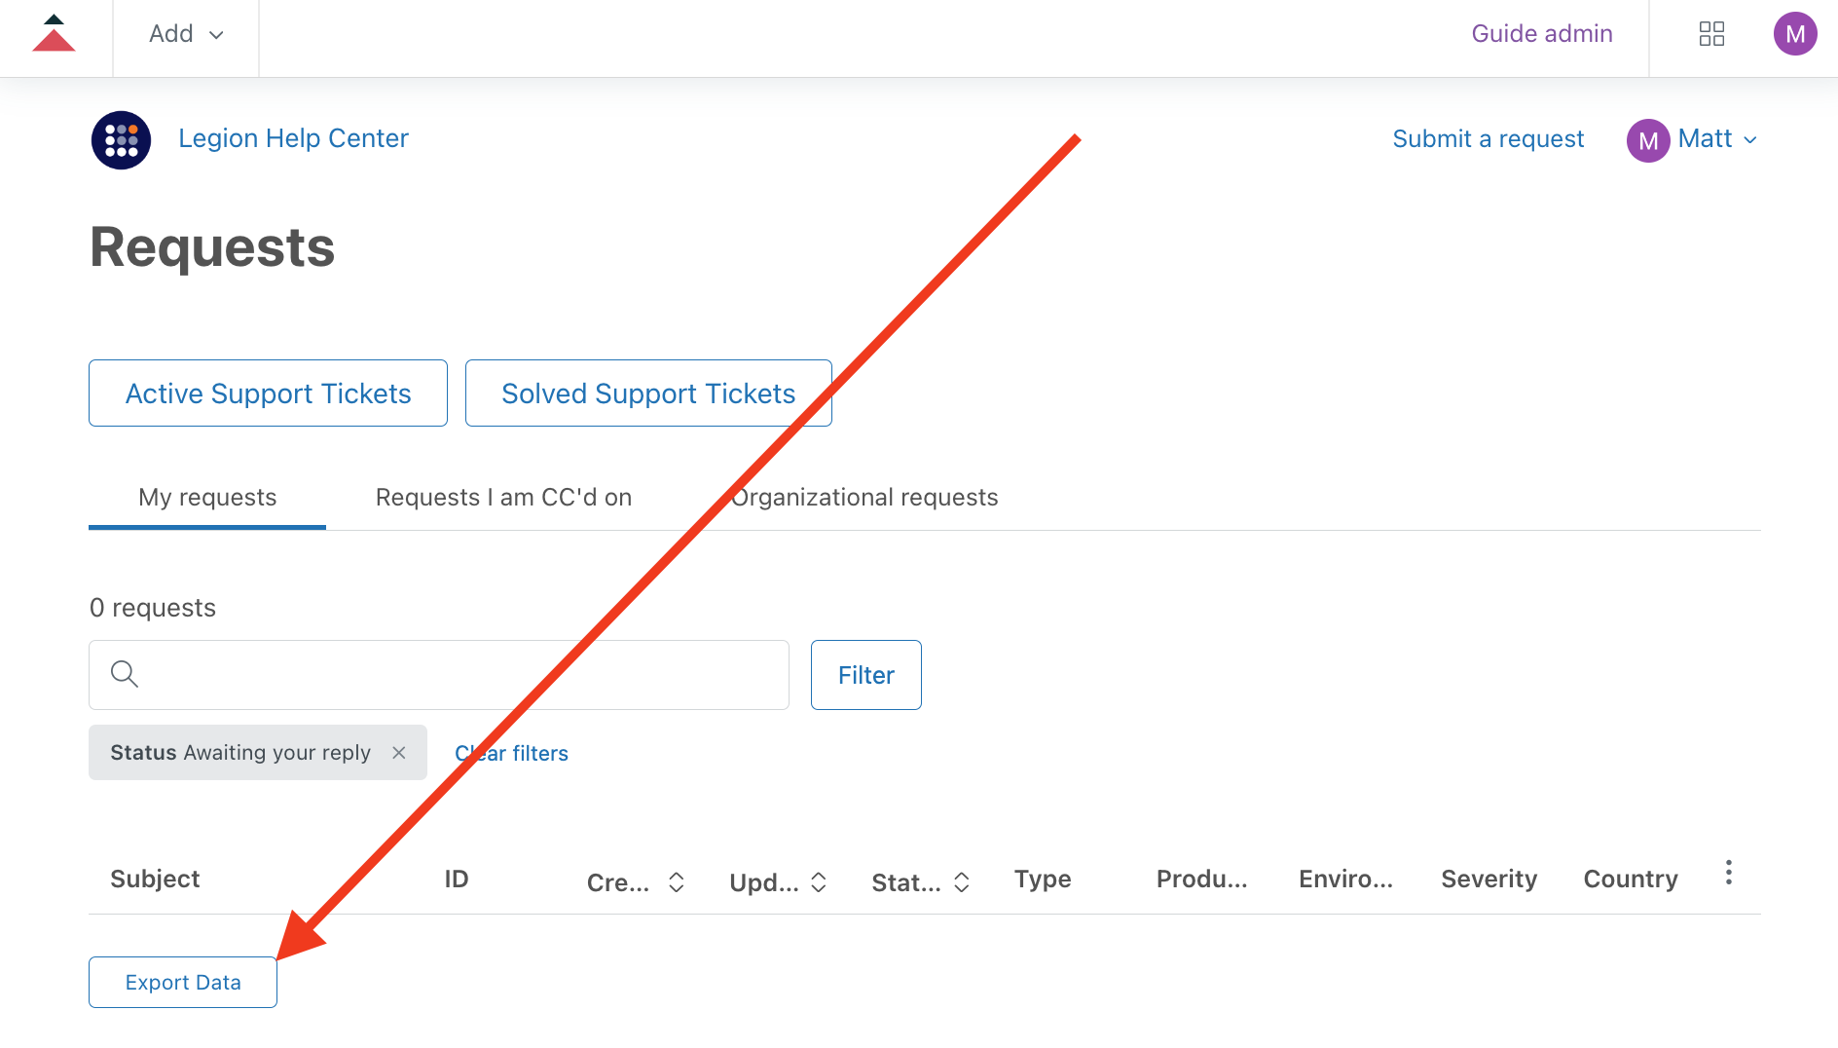Click the red triangle logo icon
1838x1048 pixels.
pos(54,35)
